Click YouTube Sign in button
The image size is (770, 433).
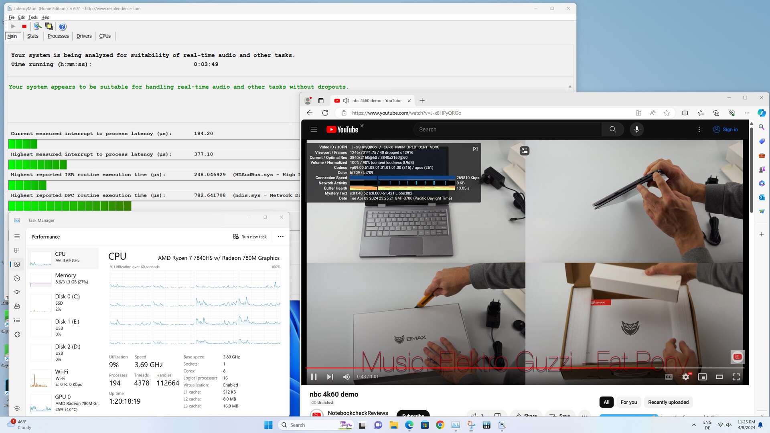[725, 129]
